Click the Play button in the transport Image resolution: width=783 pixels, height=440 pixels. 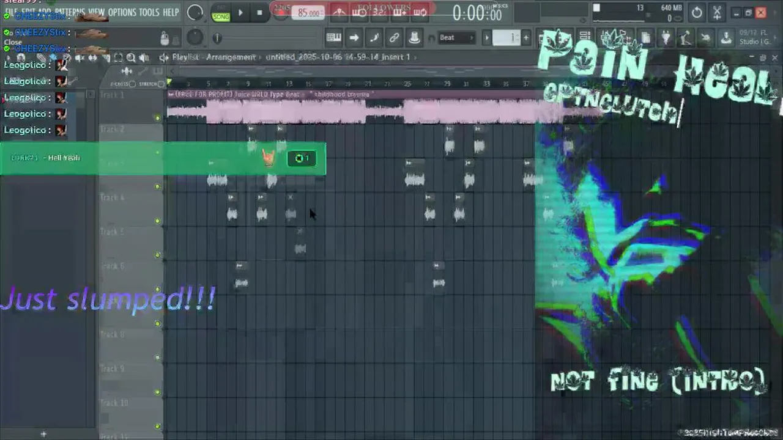pos(240,12)
